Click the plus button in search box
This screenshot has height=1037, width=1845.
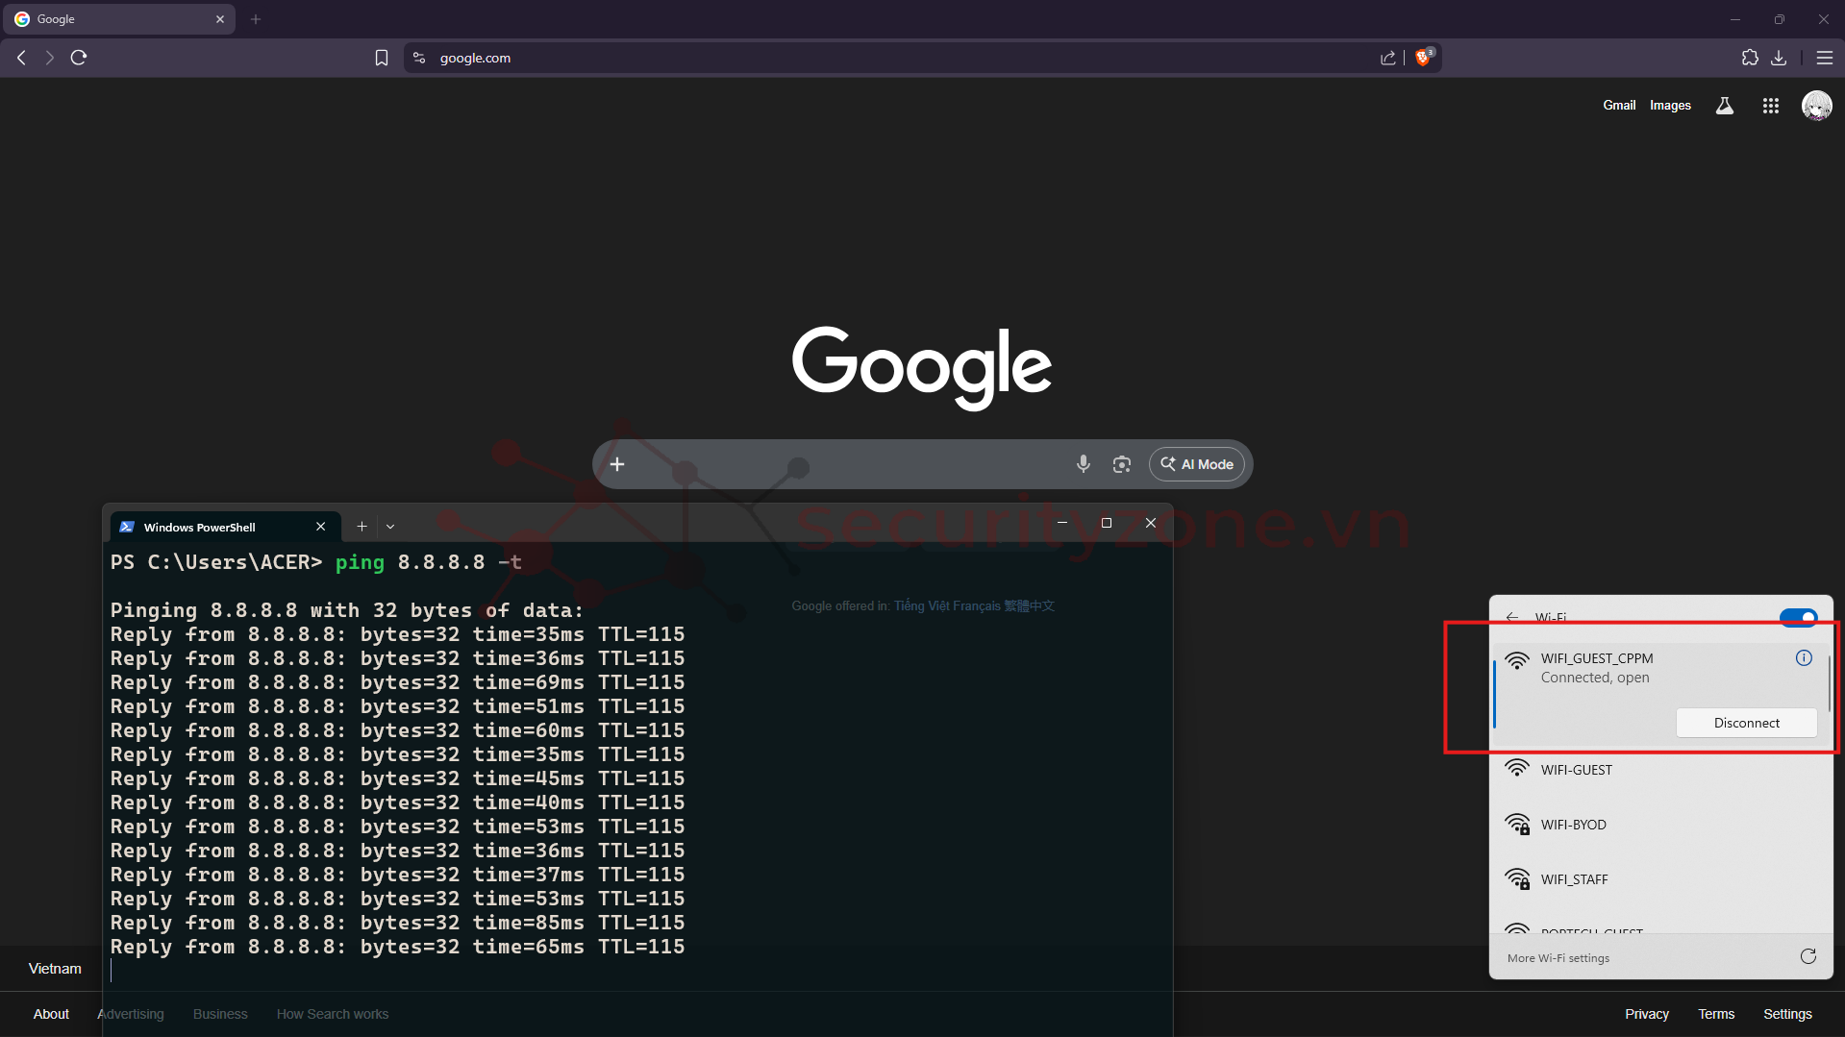coord(617,464)
